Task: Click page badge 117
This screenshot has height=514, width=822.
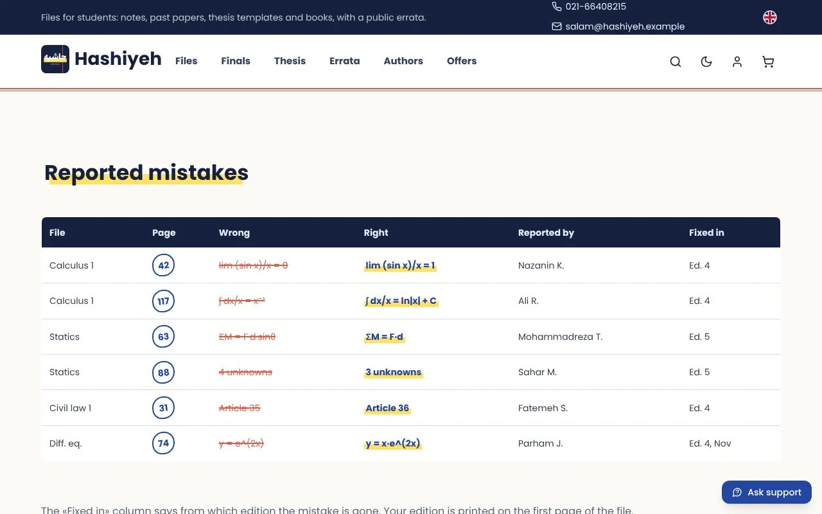Action: tap(163, 301)
